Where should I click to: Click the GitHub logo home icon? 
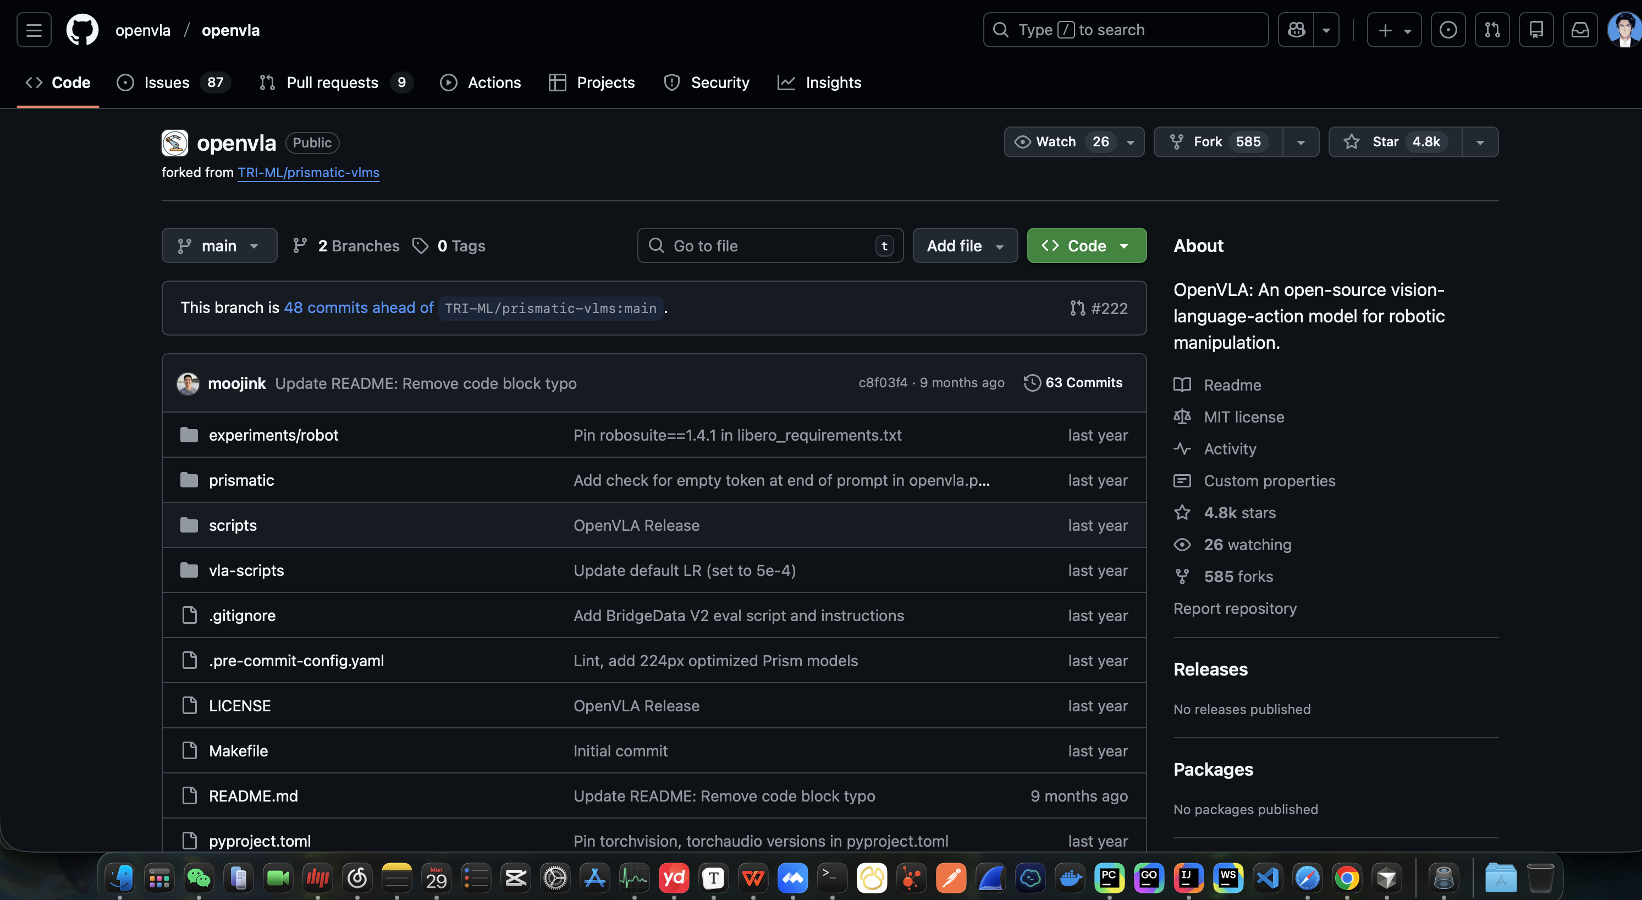click(x=83, y=30)
